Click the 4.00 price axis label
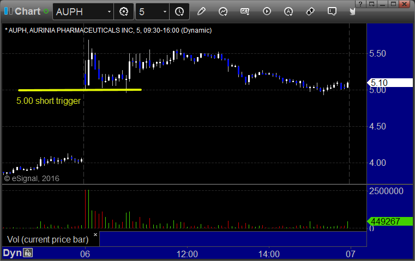415x261 pixels. (x=377, y=163)
